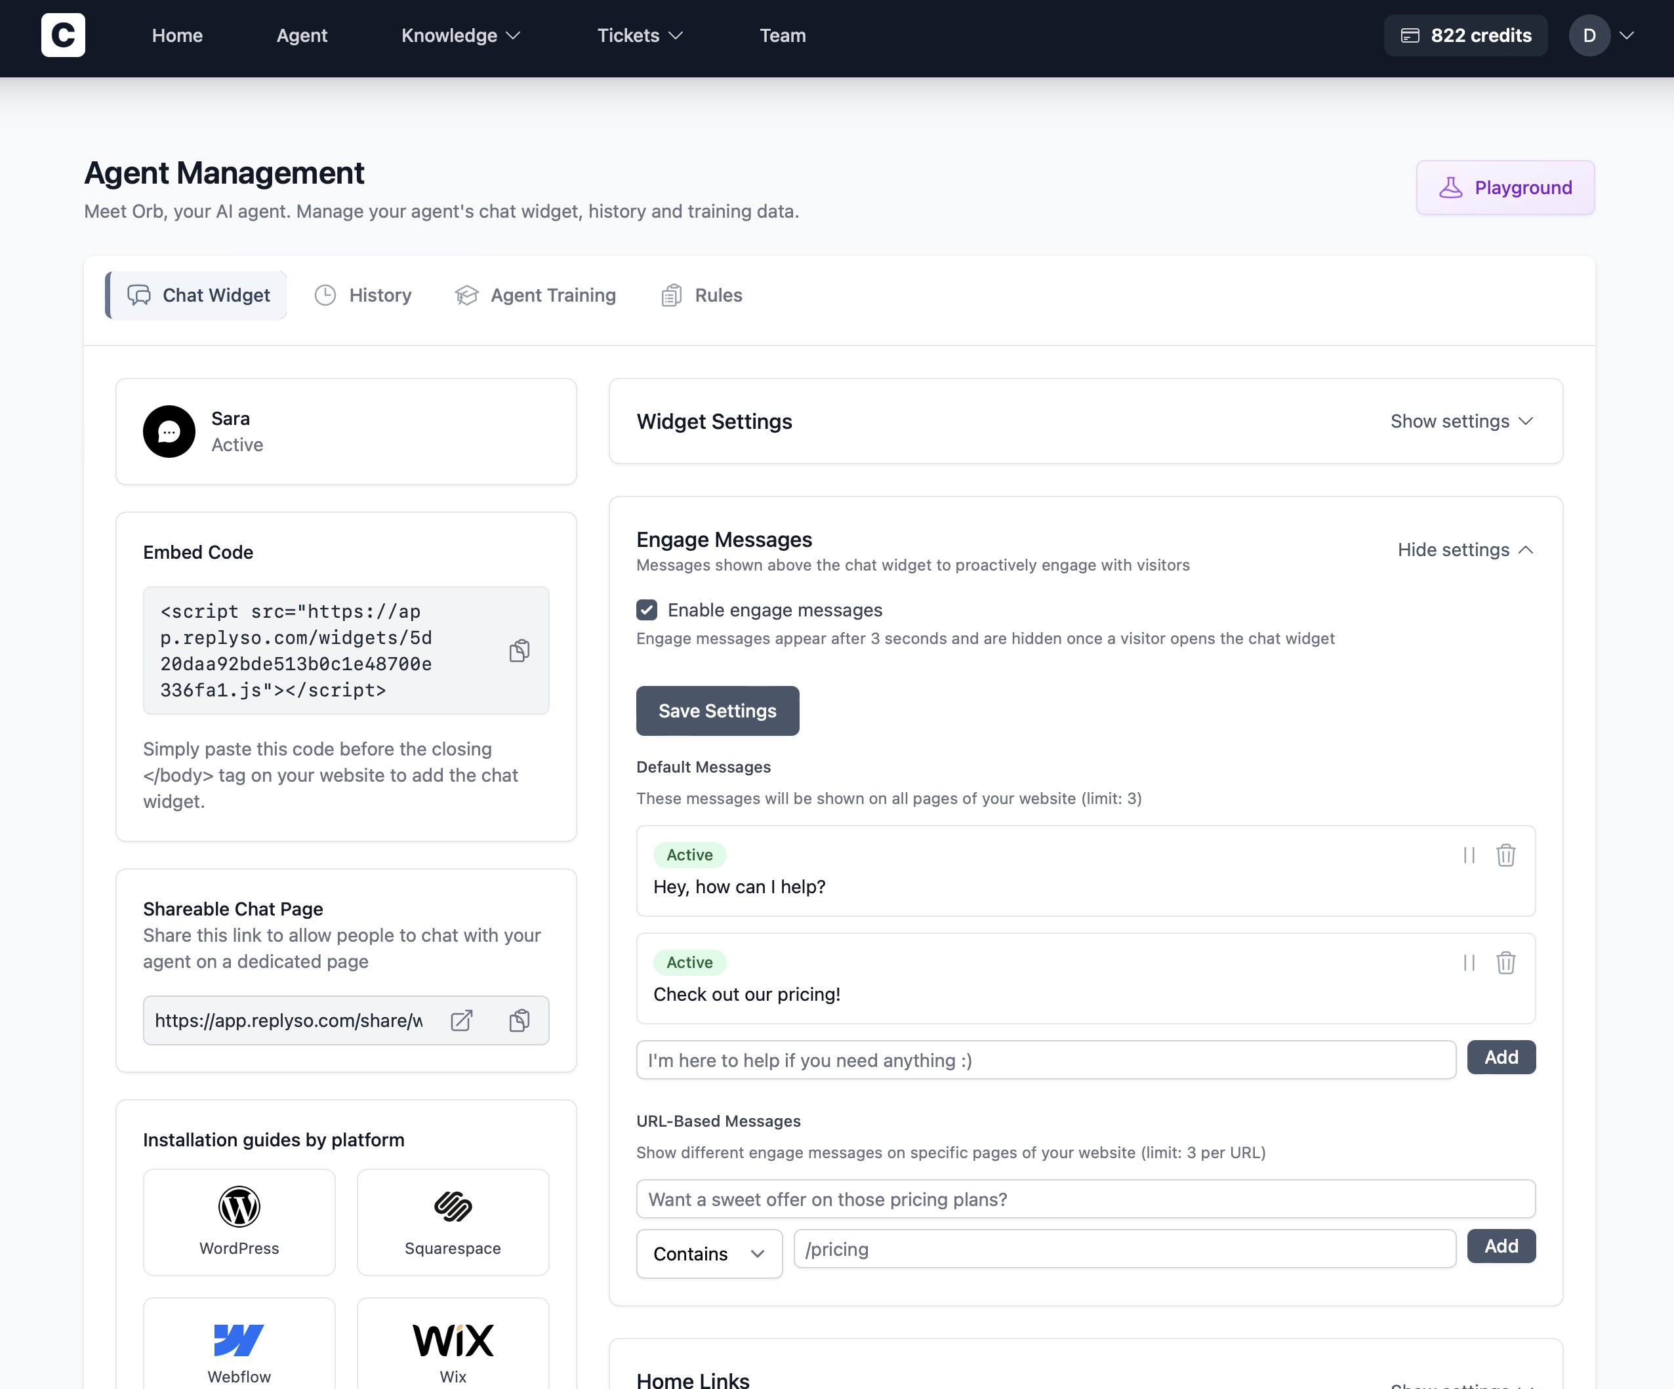This screenshot has width=1674, height=1389.
Task: Open the Wix installation guide
Action: pyautogui.click(x=453, y=1344)
